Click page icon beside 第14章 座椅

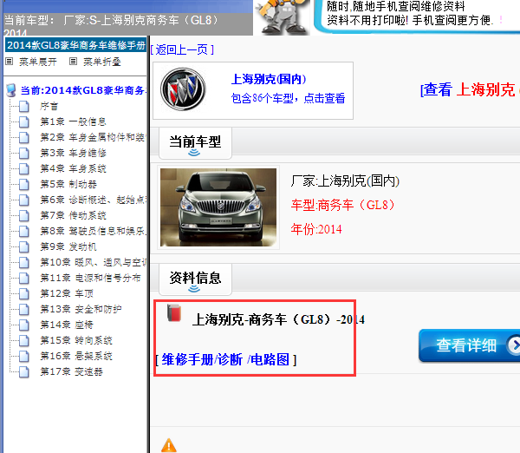(x=23, y=325)
